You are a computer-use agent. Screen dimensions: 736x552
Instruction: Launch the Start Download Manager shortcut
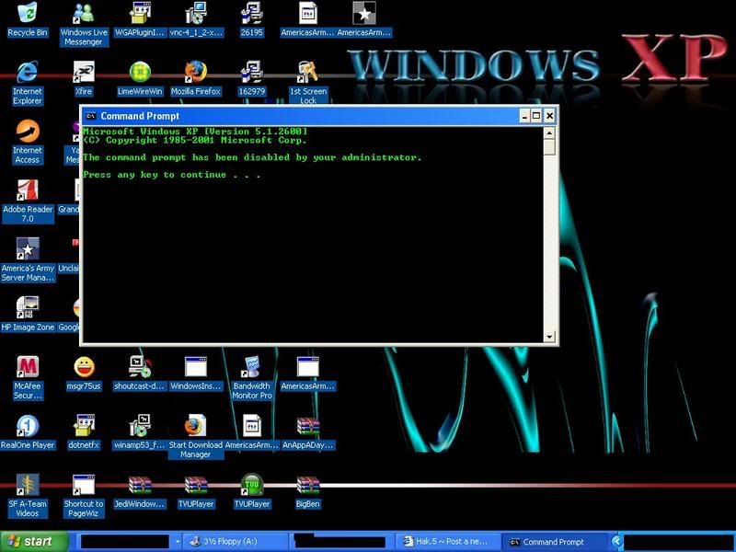[x=196, y=436]
